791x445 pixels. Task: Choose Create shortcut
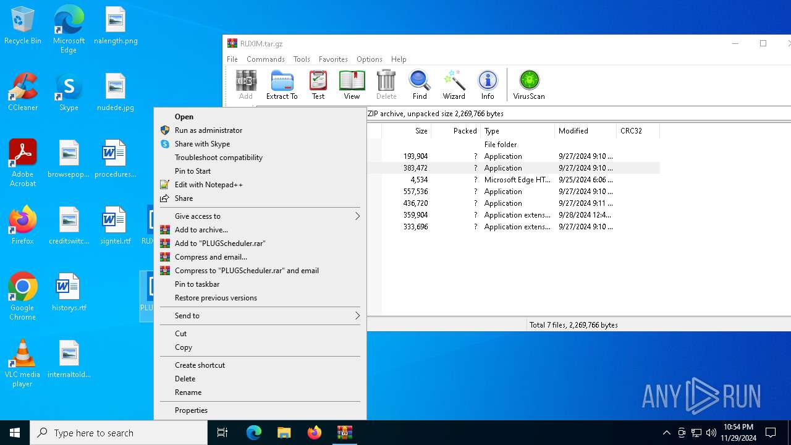point(260,365)
